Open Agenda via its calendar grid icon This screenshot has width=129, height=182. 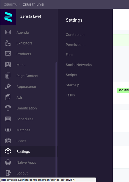pos(8,32)
